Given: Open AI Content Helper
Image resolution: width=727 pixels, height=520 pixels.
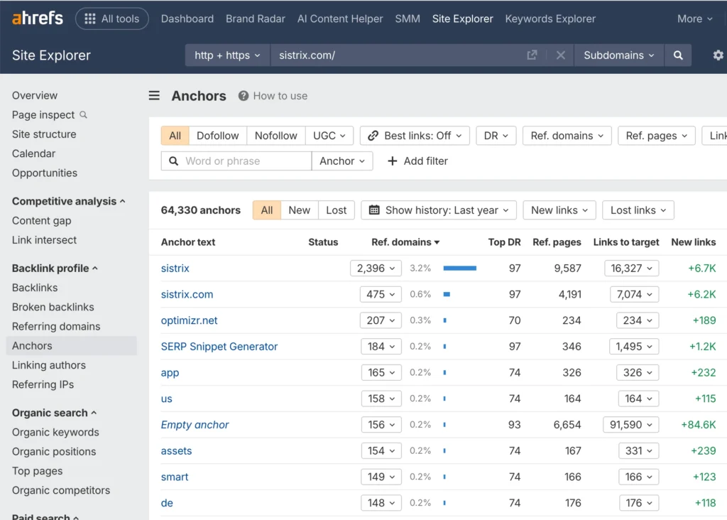Looking at the screenshot, I should [340, 18].
